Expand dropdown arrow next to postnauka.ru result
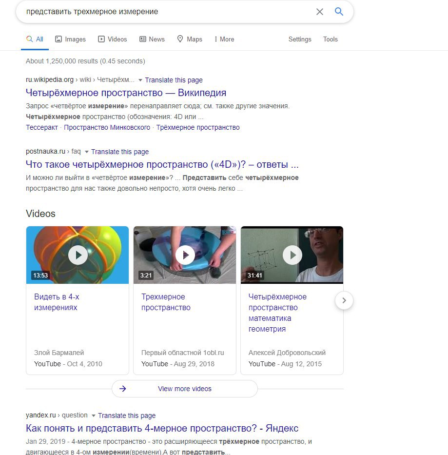Viewport: 448px width, 455px height. pyautogui.click(x=86, y=152)
